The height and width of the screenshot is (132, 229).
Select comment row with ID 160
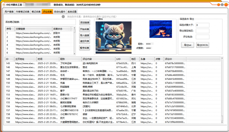point(112,122)
